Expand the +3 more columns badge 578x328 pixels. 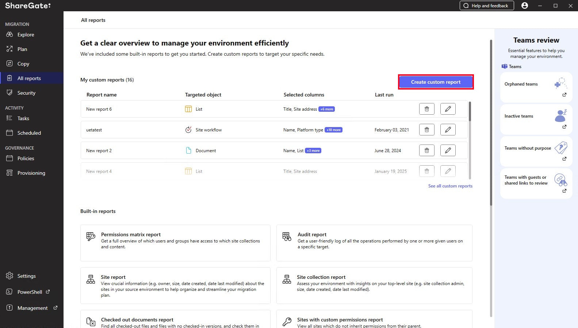[x=313, y=151]
